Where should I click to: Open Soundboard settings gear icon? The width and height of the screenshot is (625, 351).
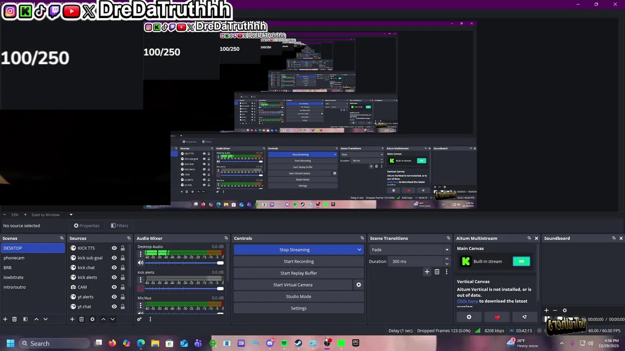coord(565,311)
